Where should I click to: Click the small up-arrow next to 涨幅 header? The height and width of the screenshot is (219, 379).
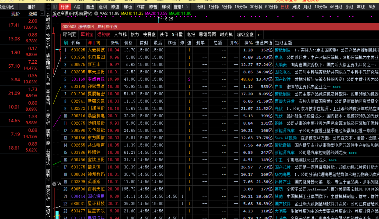point(42,13)
